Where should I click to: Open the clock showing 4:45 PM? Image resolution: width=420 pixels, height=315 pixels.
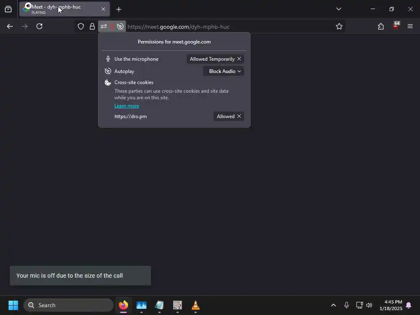tap(391, 305)
